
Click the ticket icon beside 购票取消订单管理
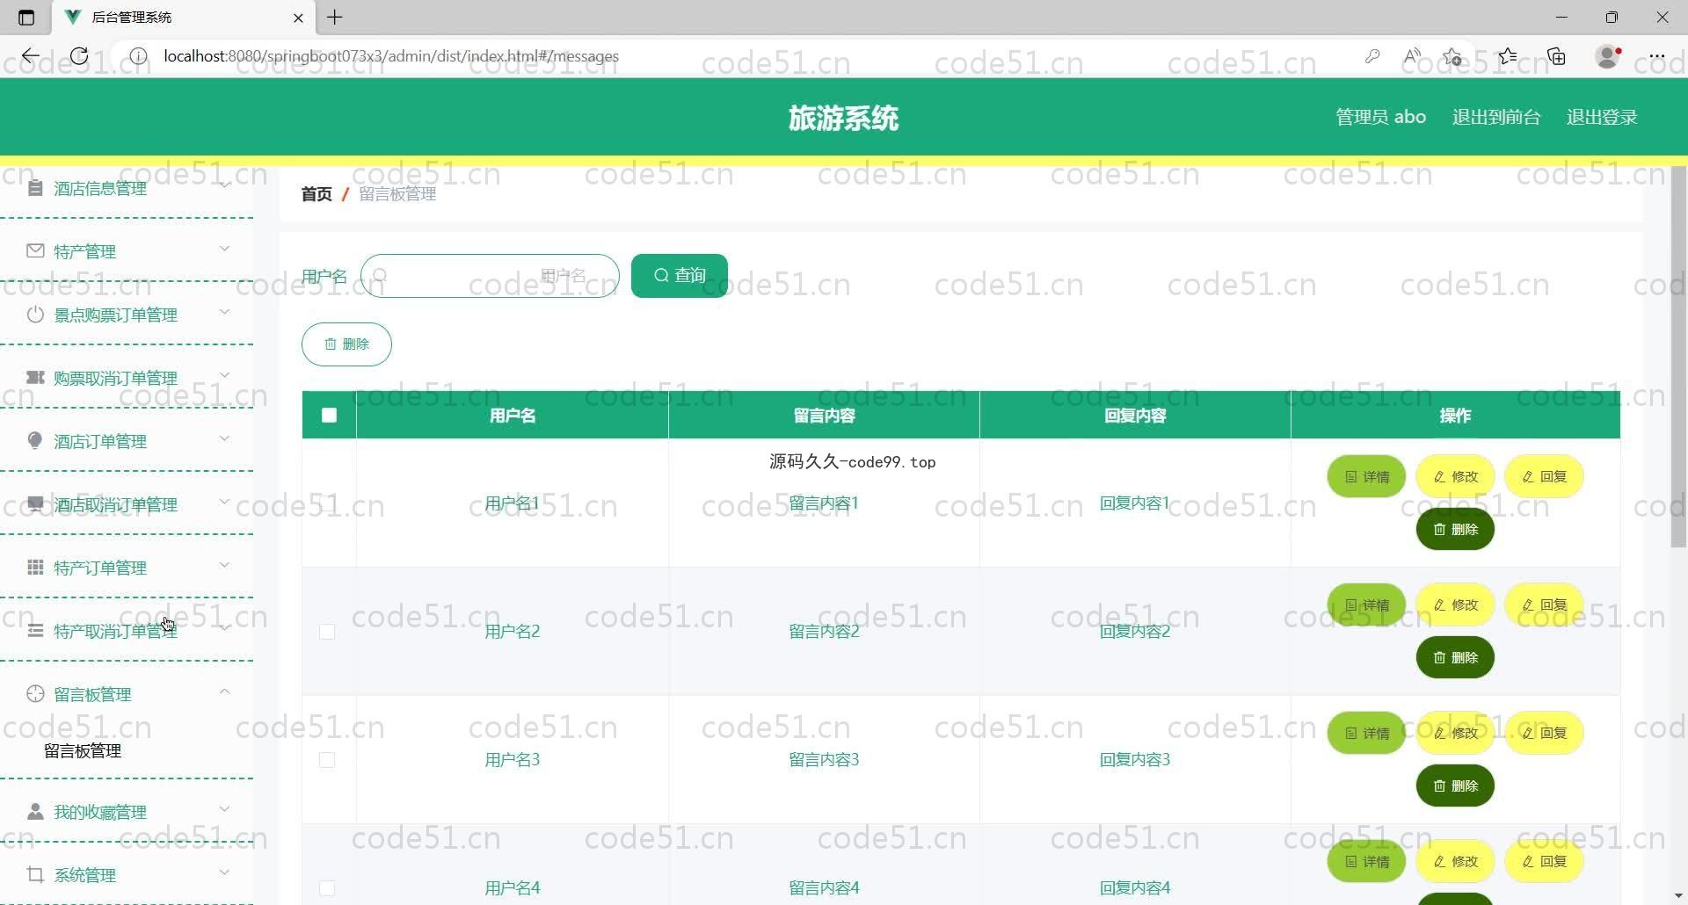click(x=35, y=378)
